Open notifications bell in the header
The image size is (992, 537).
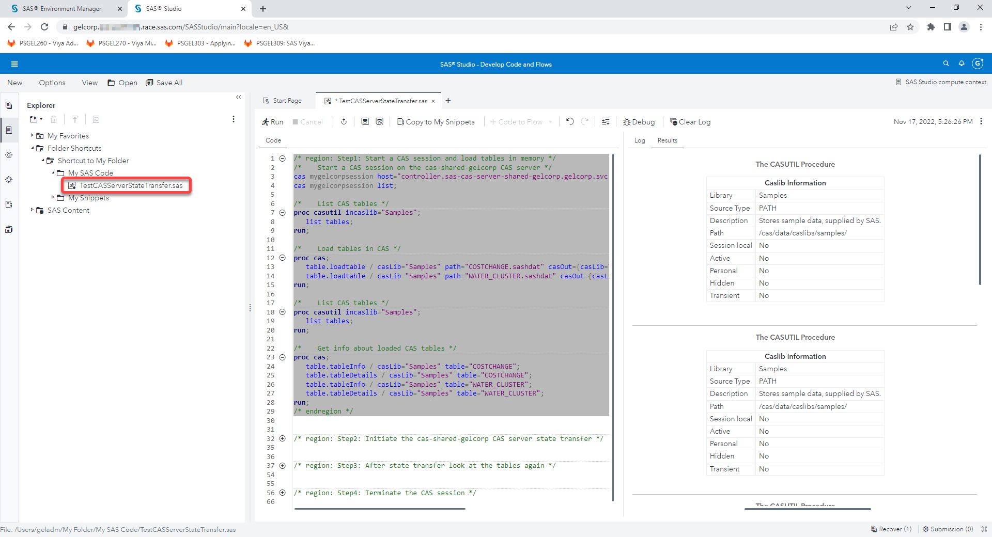point(962,64)
